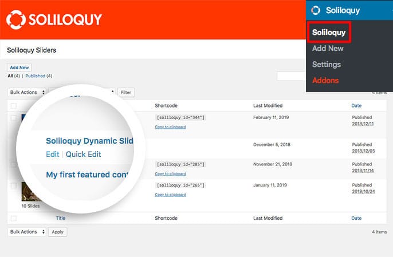Focus the search sliders input field
Viewport: 393px width, 257px height.
(291, 76)
